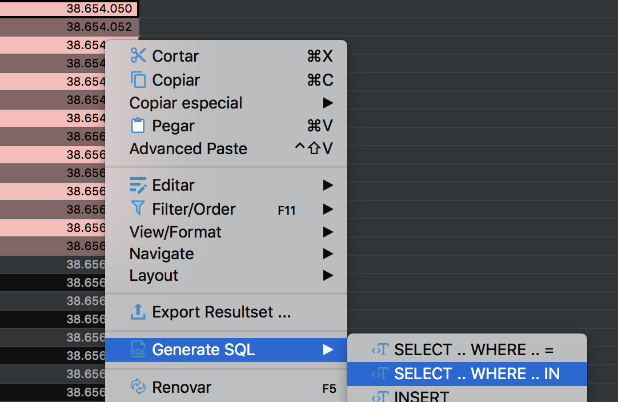
Task: Click the clipboard icon next to Pegar
Action: [x=139, y=126]
